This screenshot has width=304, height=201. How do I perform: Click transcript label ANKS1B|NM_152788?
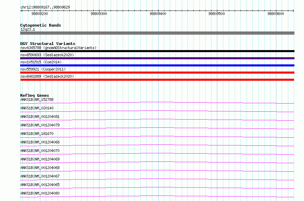[x=37, y=99]
